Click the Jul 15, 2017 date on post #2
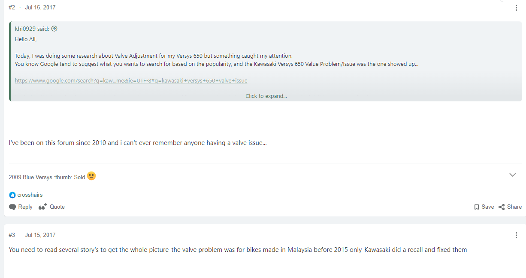 (x=40, y=8)
